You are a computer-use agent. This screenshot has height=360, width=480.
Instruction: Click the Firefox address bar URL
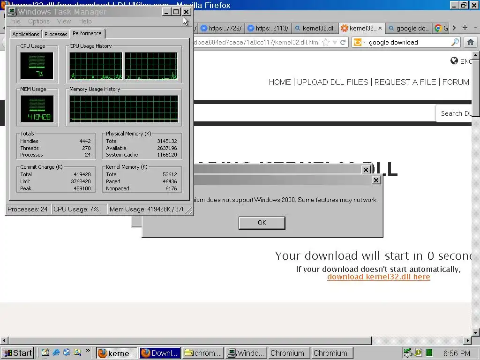click(256, 42)
